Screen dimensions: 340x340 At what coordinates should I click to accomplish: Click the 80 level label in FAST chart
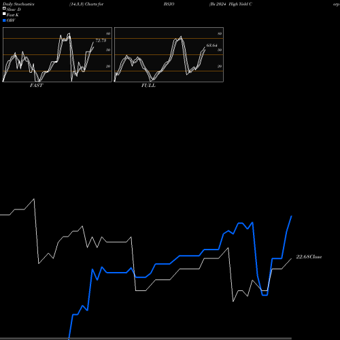pyautogui.click(x=108, y=33)
